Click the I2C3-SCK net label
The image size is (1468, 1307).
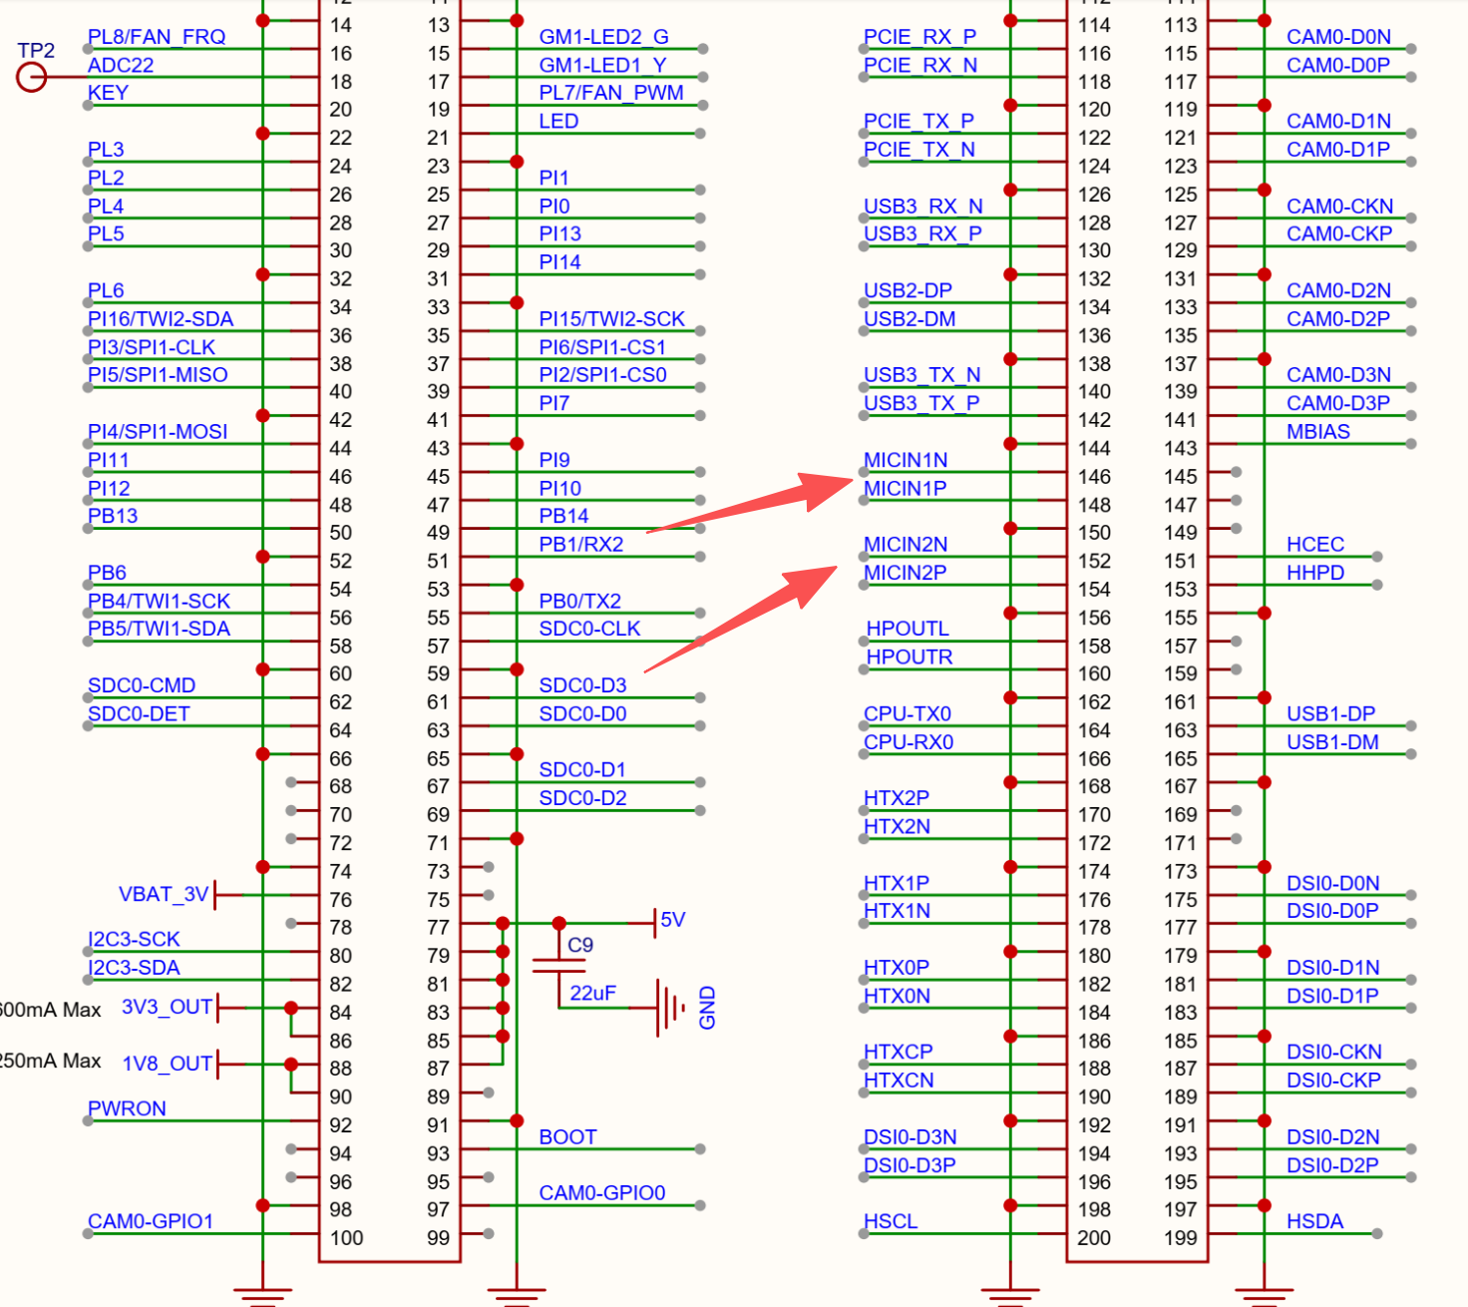(134, 939)
